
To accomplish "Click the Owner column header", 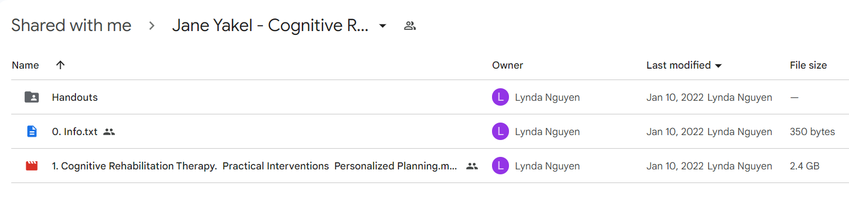I will click(x=507, y=65).
